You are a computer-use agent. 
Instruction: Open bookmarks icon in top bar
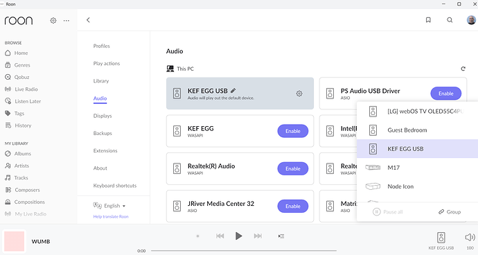(428, 20)
